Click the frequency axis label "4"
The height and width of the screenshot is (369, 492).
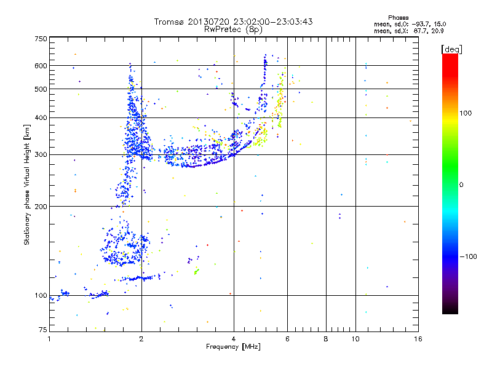(234, 339)
